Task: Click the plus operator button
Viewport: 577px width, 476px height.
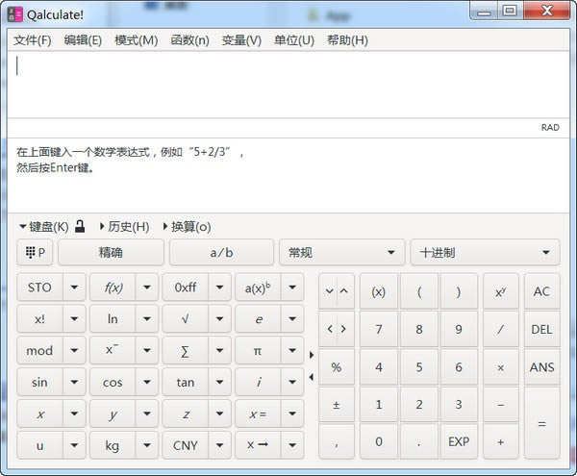Action: 500,441
